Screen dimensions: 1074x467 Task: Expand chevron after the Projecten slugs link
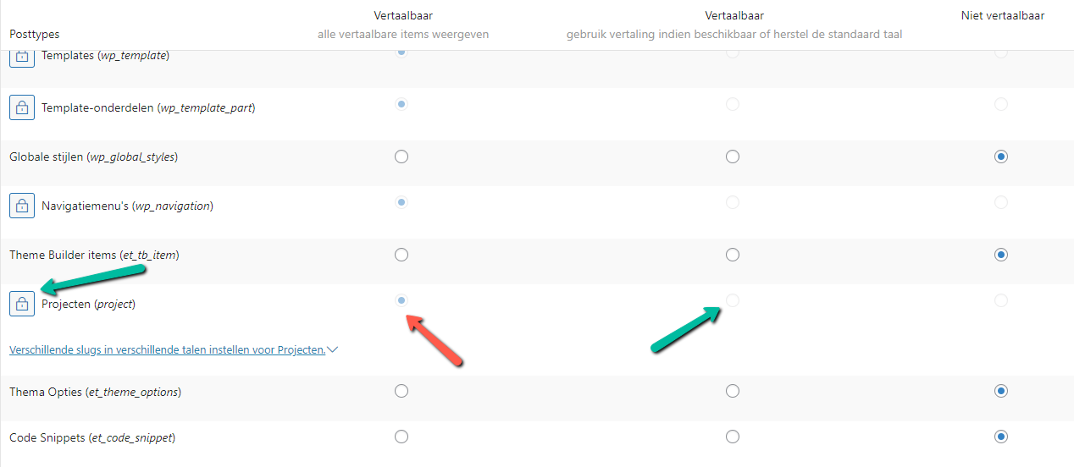[x=333, y=349]
